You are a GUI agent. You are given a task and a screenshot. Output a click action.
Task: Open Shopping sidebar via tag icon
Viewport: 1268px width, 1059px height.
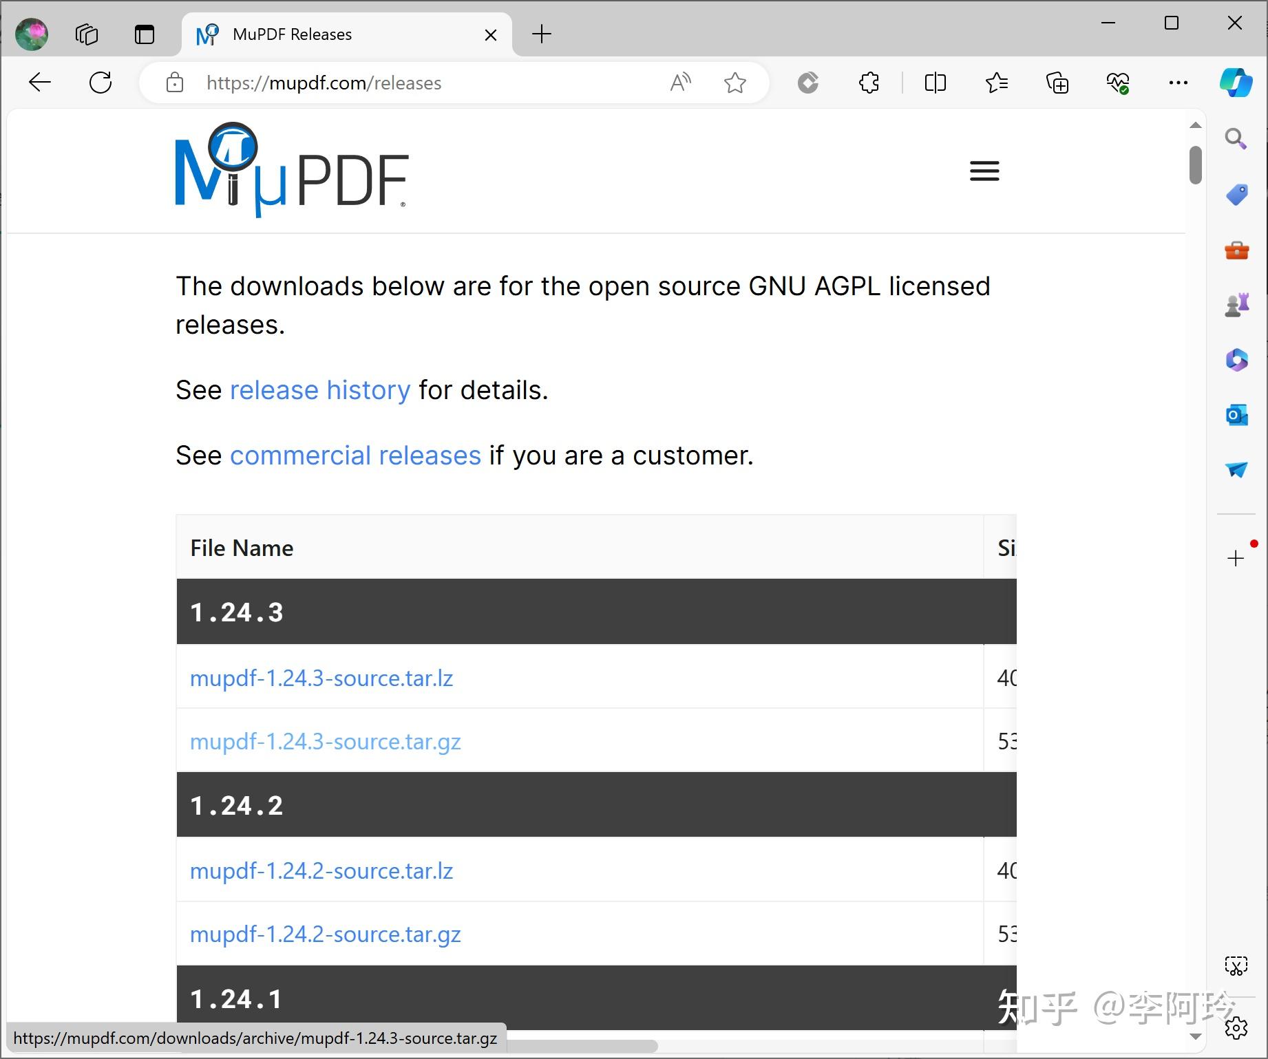1236,194
